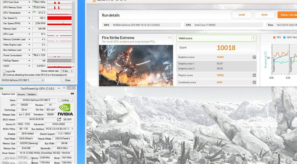Click the Physics score value 19592
This screenshot has width=297, height=164.
220,75
